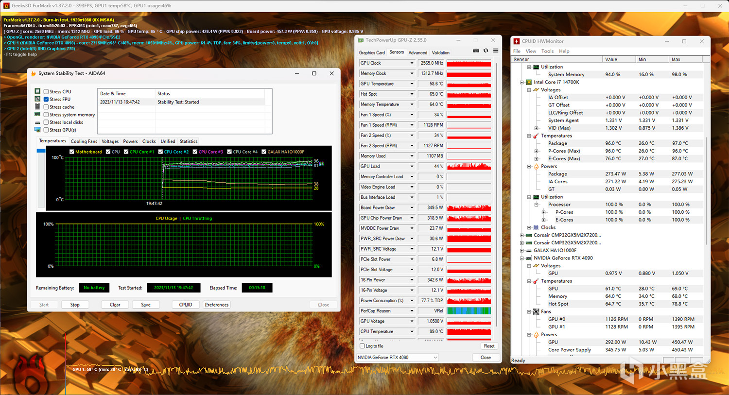
Task: Click the CPUID button in AIDA64
Action: tap(186, 305)
